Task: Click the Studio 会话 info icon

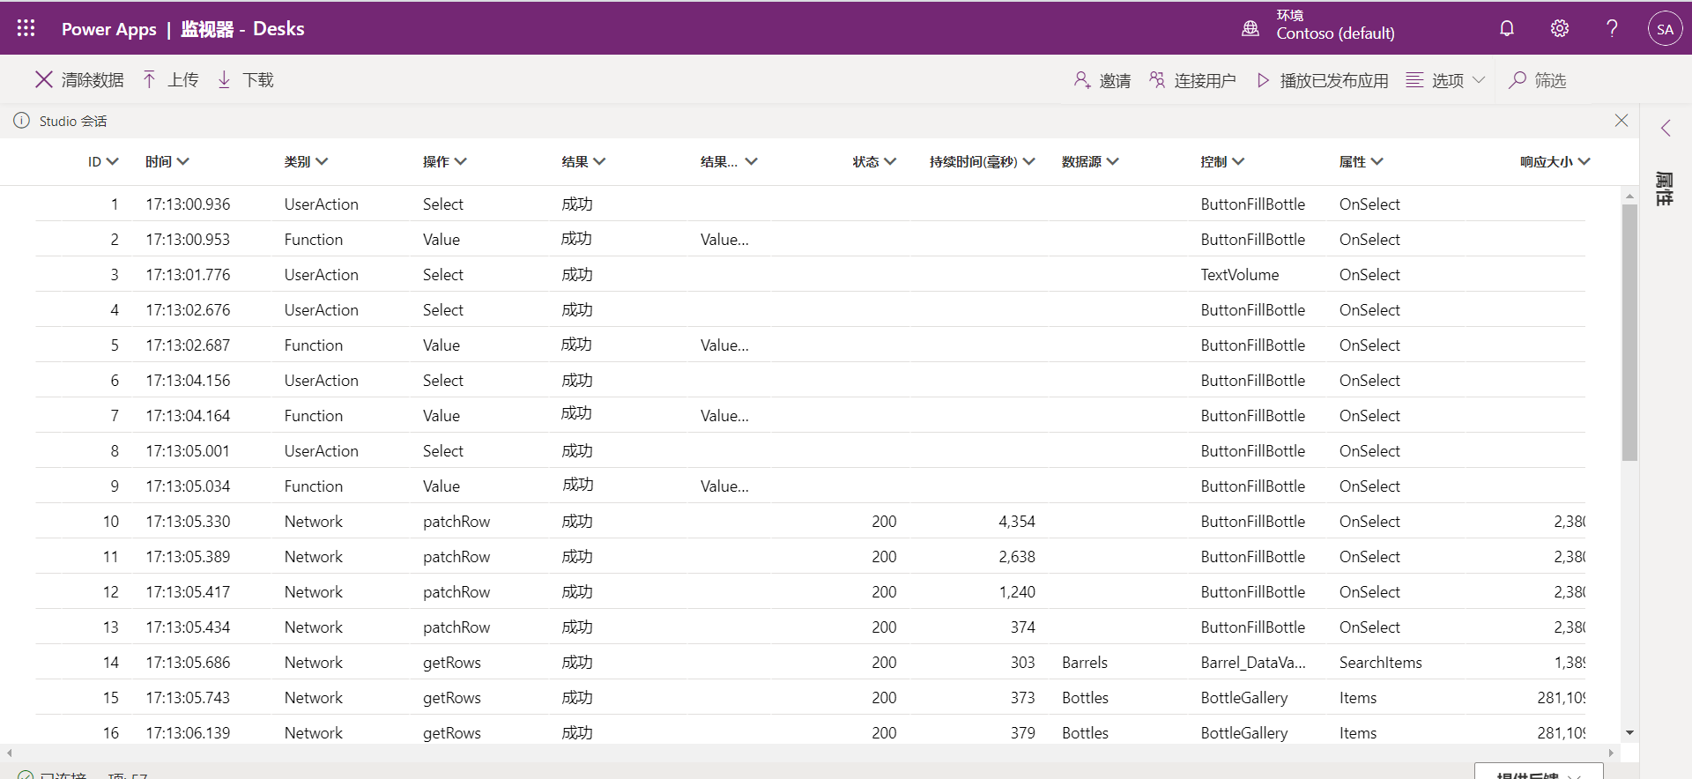Action: tap(21, 121)
